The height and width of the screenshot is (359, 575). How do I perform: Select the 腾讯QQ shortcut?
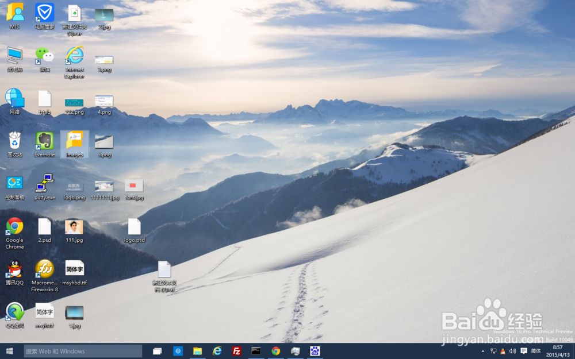(x=15, y=272)
